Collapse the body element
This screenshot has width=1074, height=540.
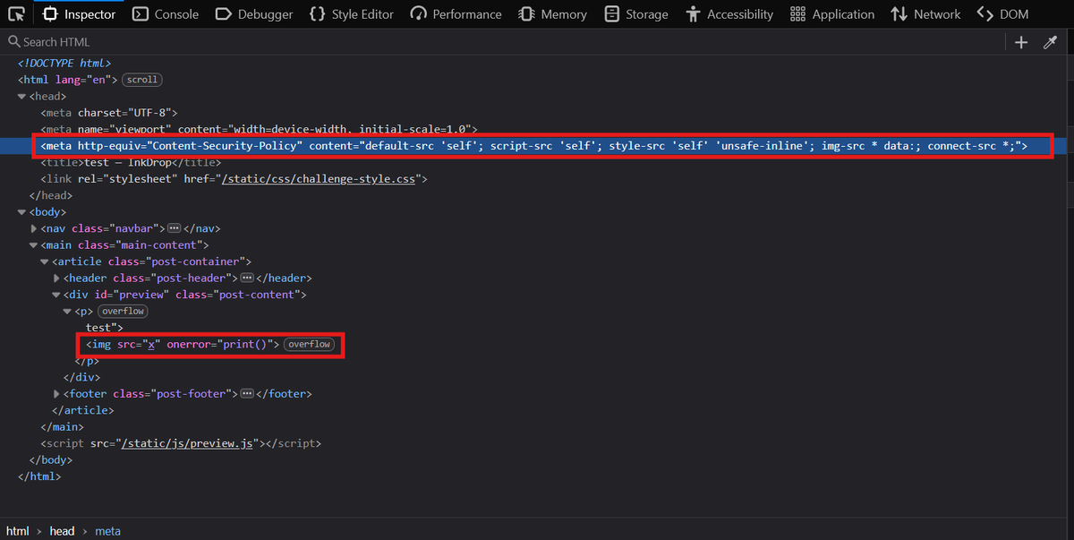coord(22,212)
